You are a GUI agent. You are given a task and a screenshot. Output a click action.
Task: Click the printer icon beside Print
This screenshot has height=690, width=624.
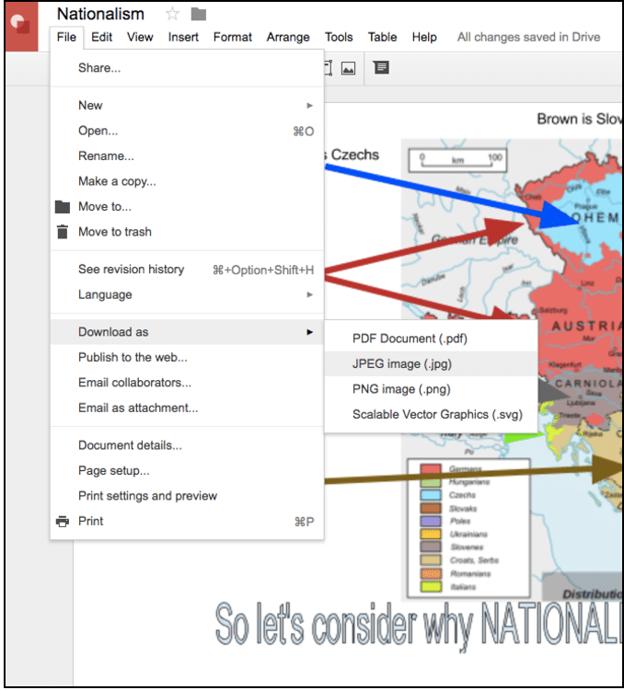point(63,522)
